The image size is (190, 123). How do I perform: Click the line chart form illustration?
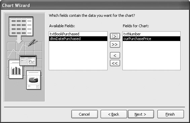click(x=28, y=60)
